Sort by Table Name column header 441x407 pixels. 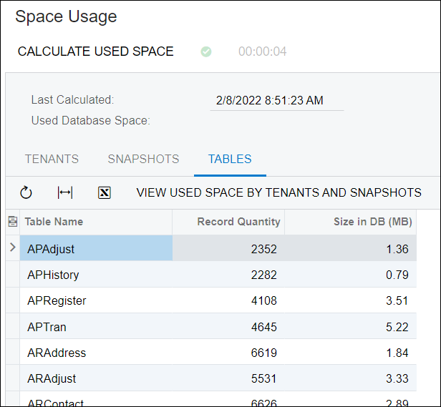coord(54,222)
